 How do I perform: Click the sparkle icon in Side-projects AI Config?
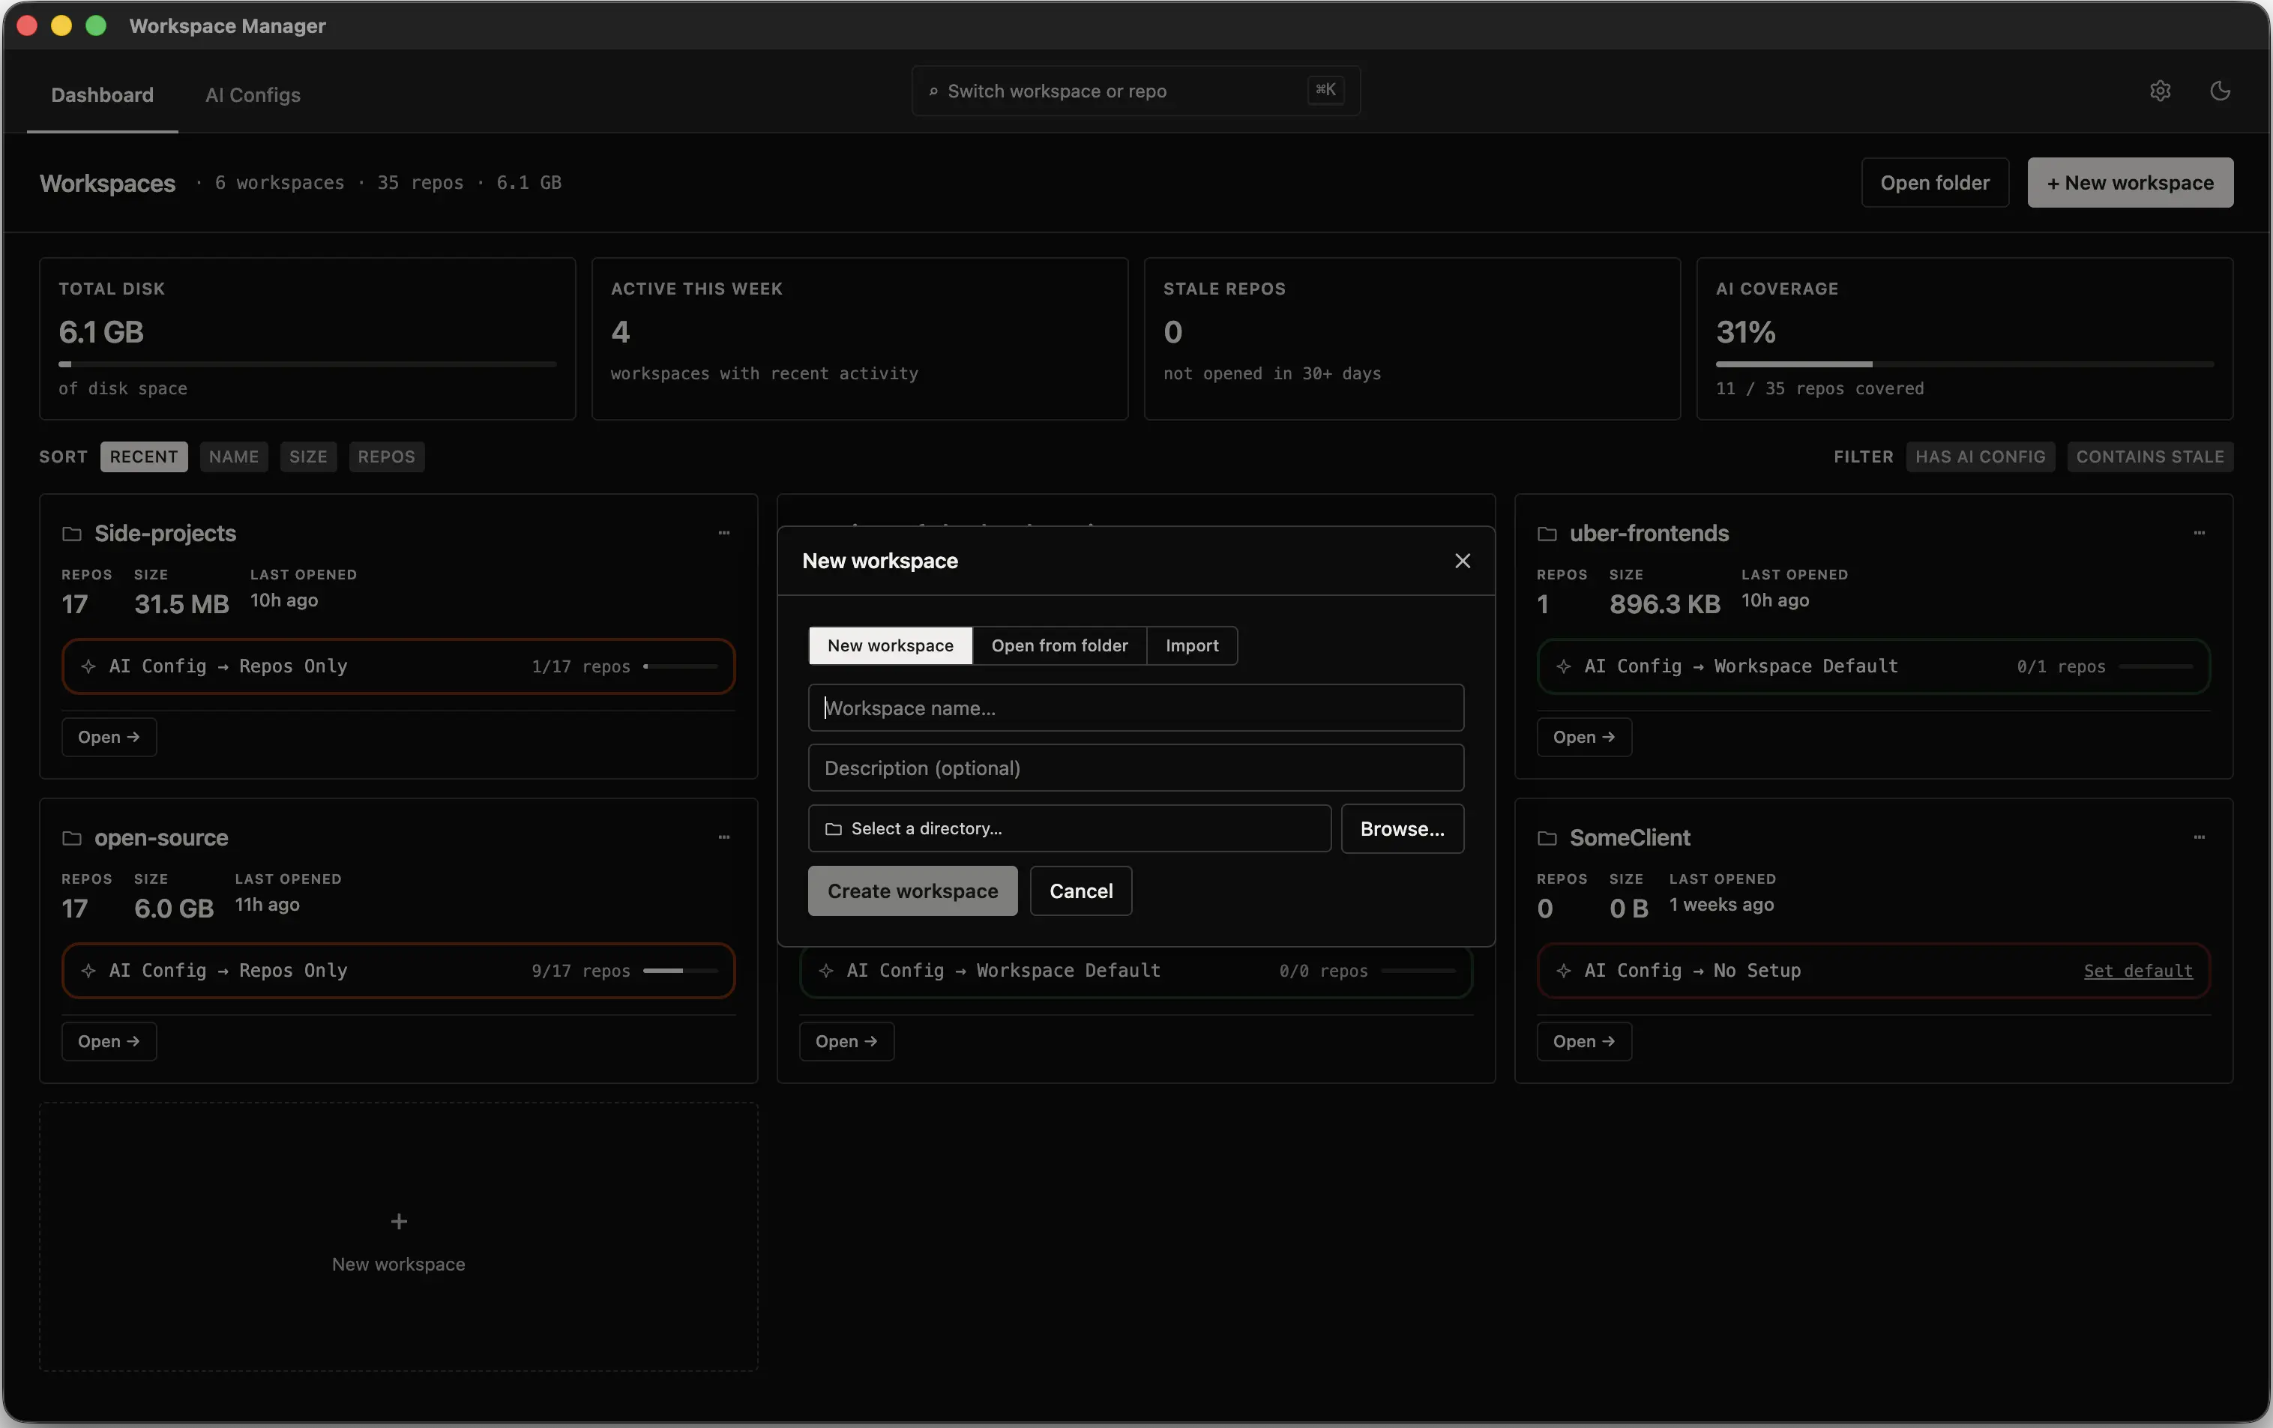[88, 666]
